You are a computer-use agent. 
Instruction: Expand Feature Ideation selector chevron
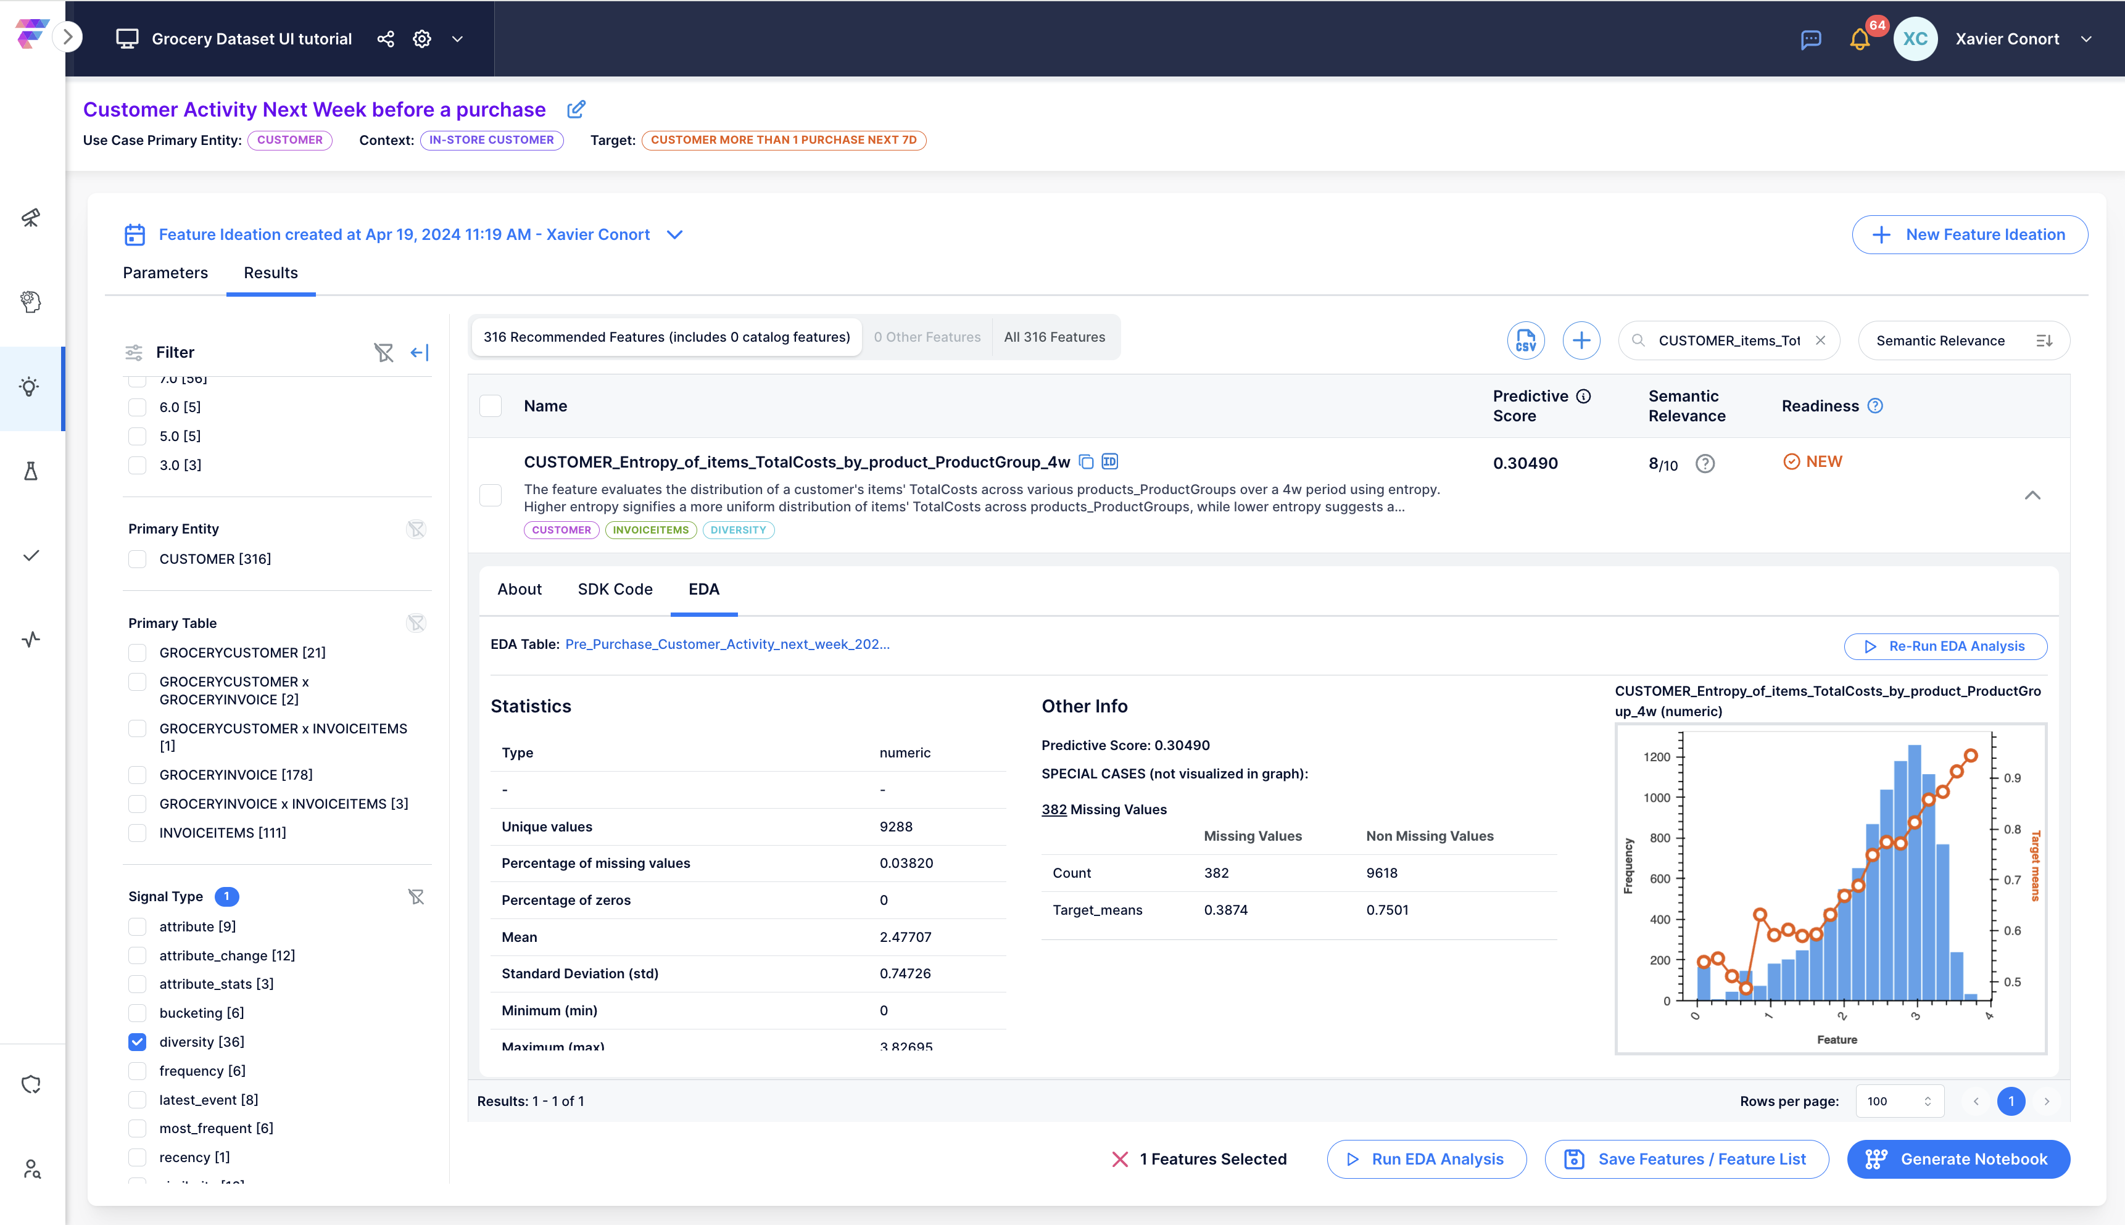tap(674, 235)
